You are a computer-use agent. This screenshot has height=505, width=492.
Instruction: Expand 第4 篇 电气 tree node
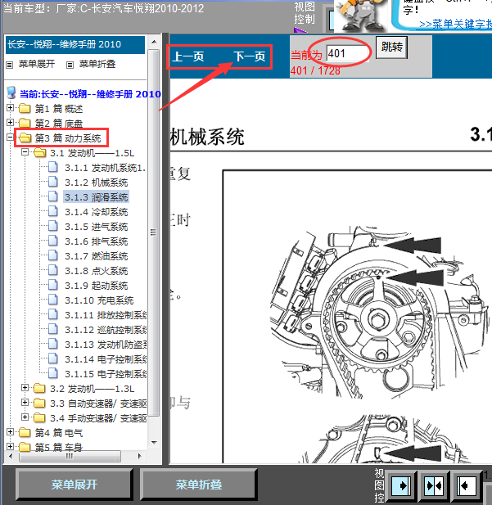pyautogui.click(x=10, y=432)
